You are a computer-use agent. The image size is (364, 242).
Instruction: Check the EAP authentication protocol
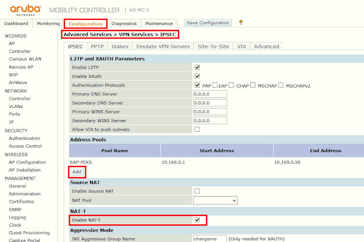pos(215,85)
